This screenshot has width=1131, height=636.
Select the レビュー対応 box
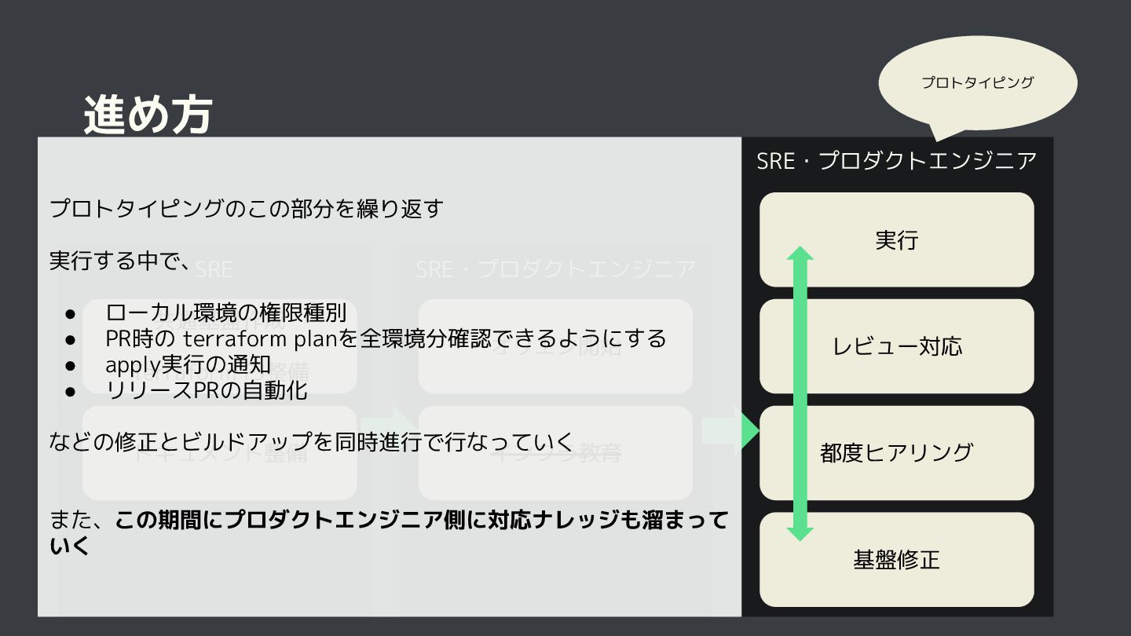point(897,346)
